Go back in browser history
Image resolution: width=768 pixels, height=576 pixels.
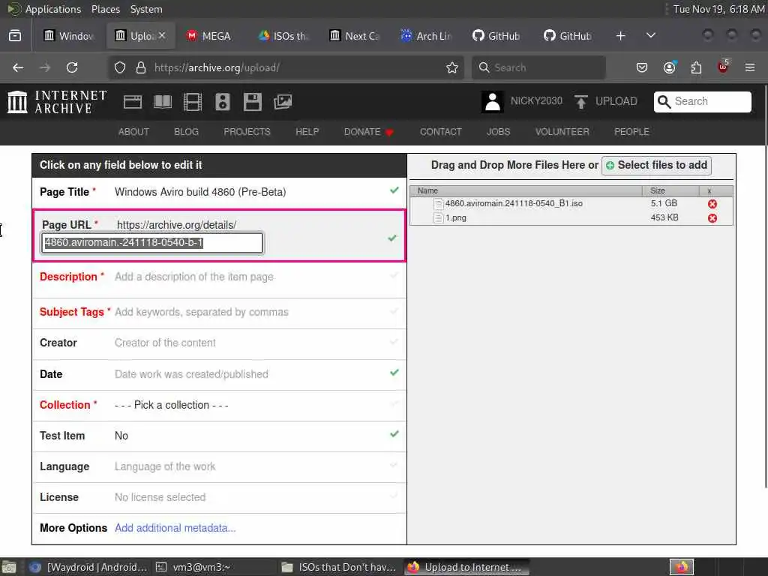pyautogui.click(x=18, y=67)
